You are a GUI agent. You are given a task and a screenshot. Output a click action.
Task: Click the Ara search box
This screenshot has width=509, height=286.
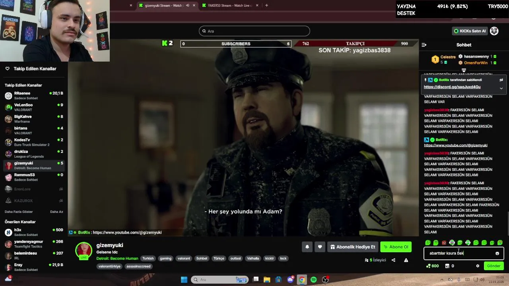click(x=254, y=31)
